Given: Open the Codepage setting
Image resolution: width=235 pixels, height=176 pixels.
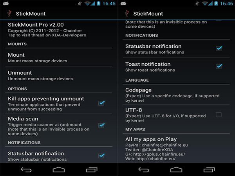Looking at the screenshot, I should [x=176, y=95].
